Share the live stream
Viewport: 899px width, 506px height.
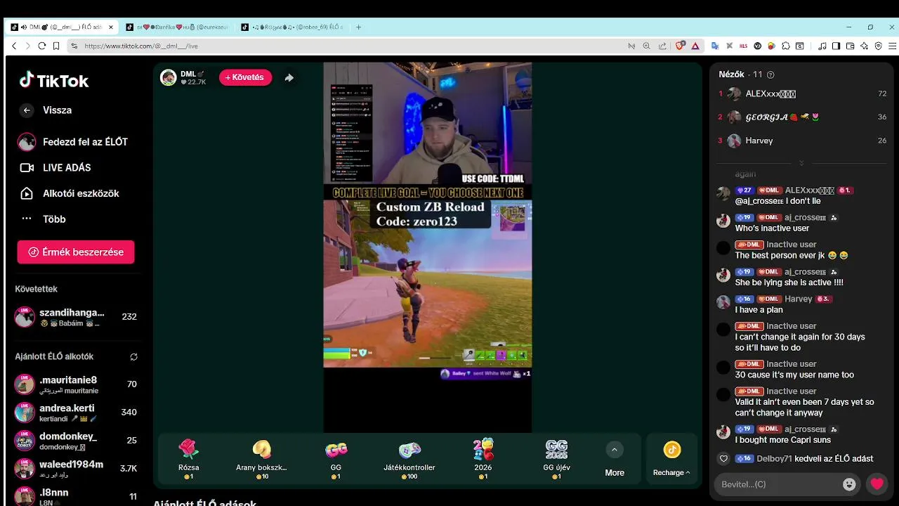pos(289,77)
